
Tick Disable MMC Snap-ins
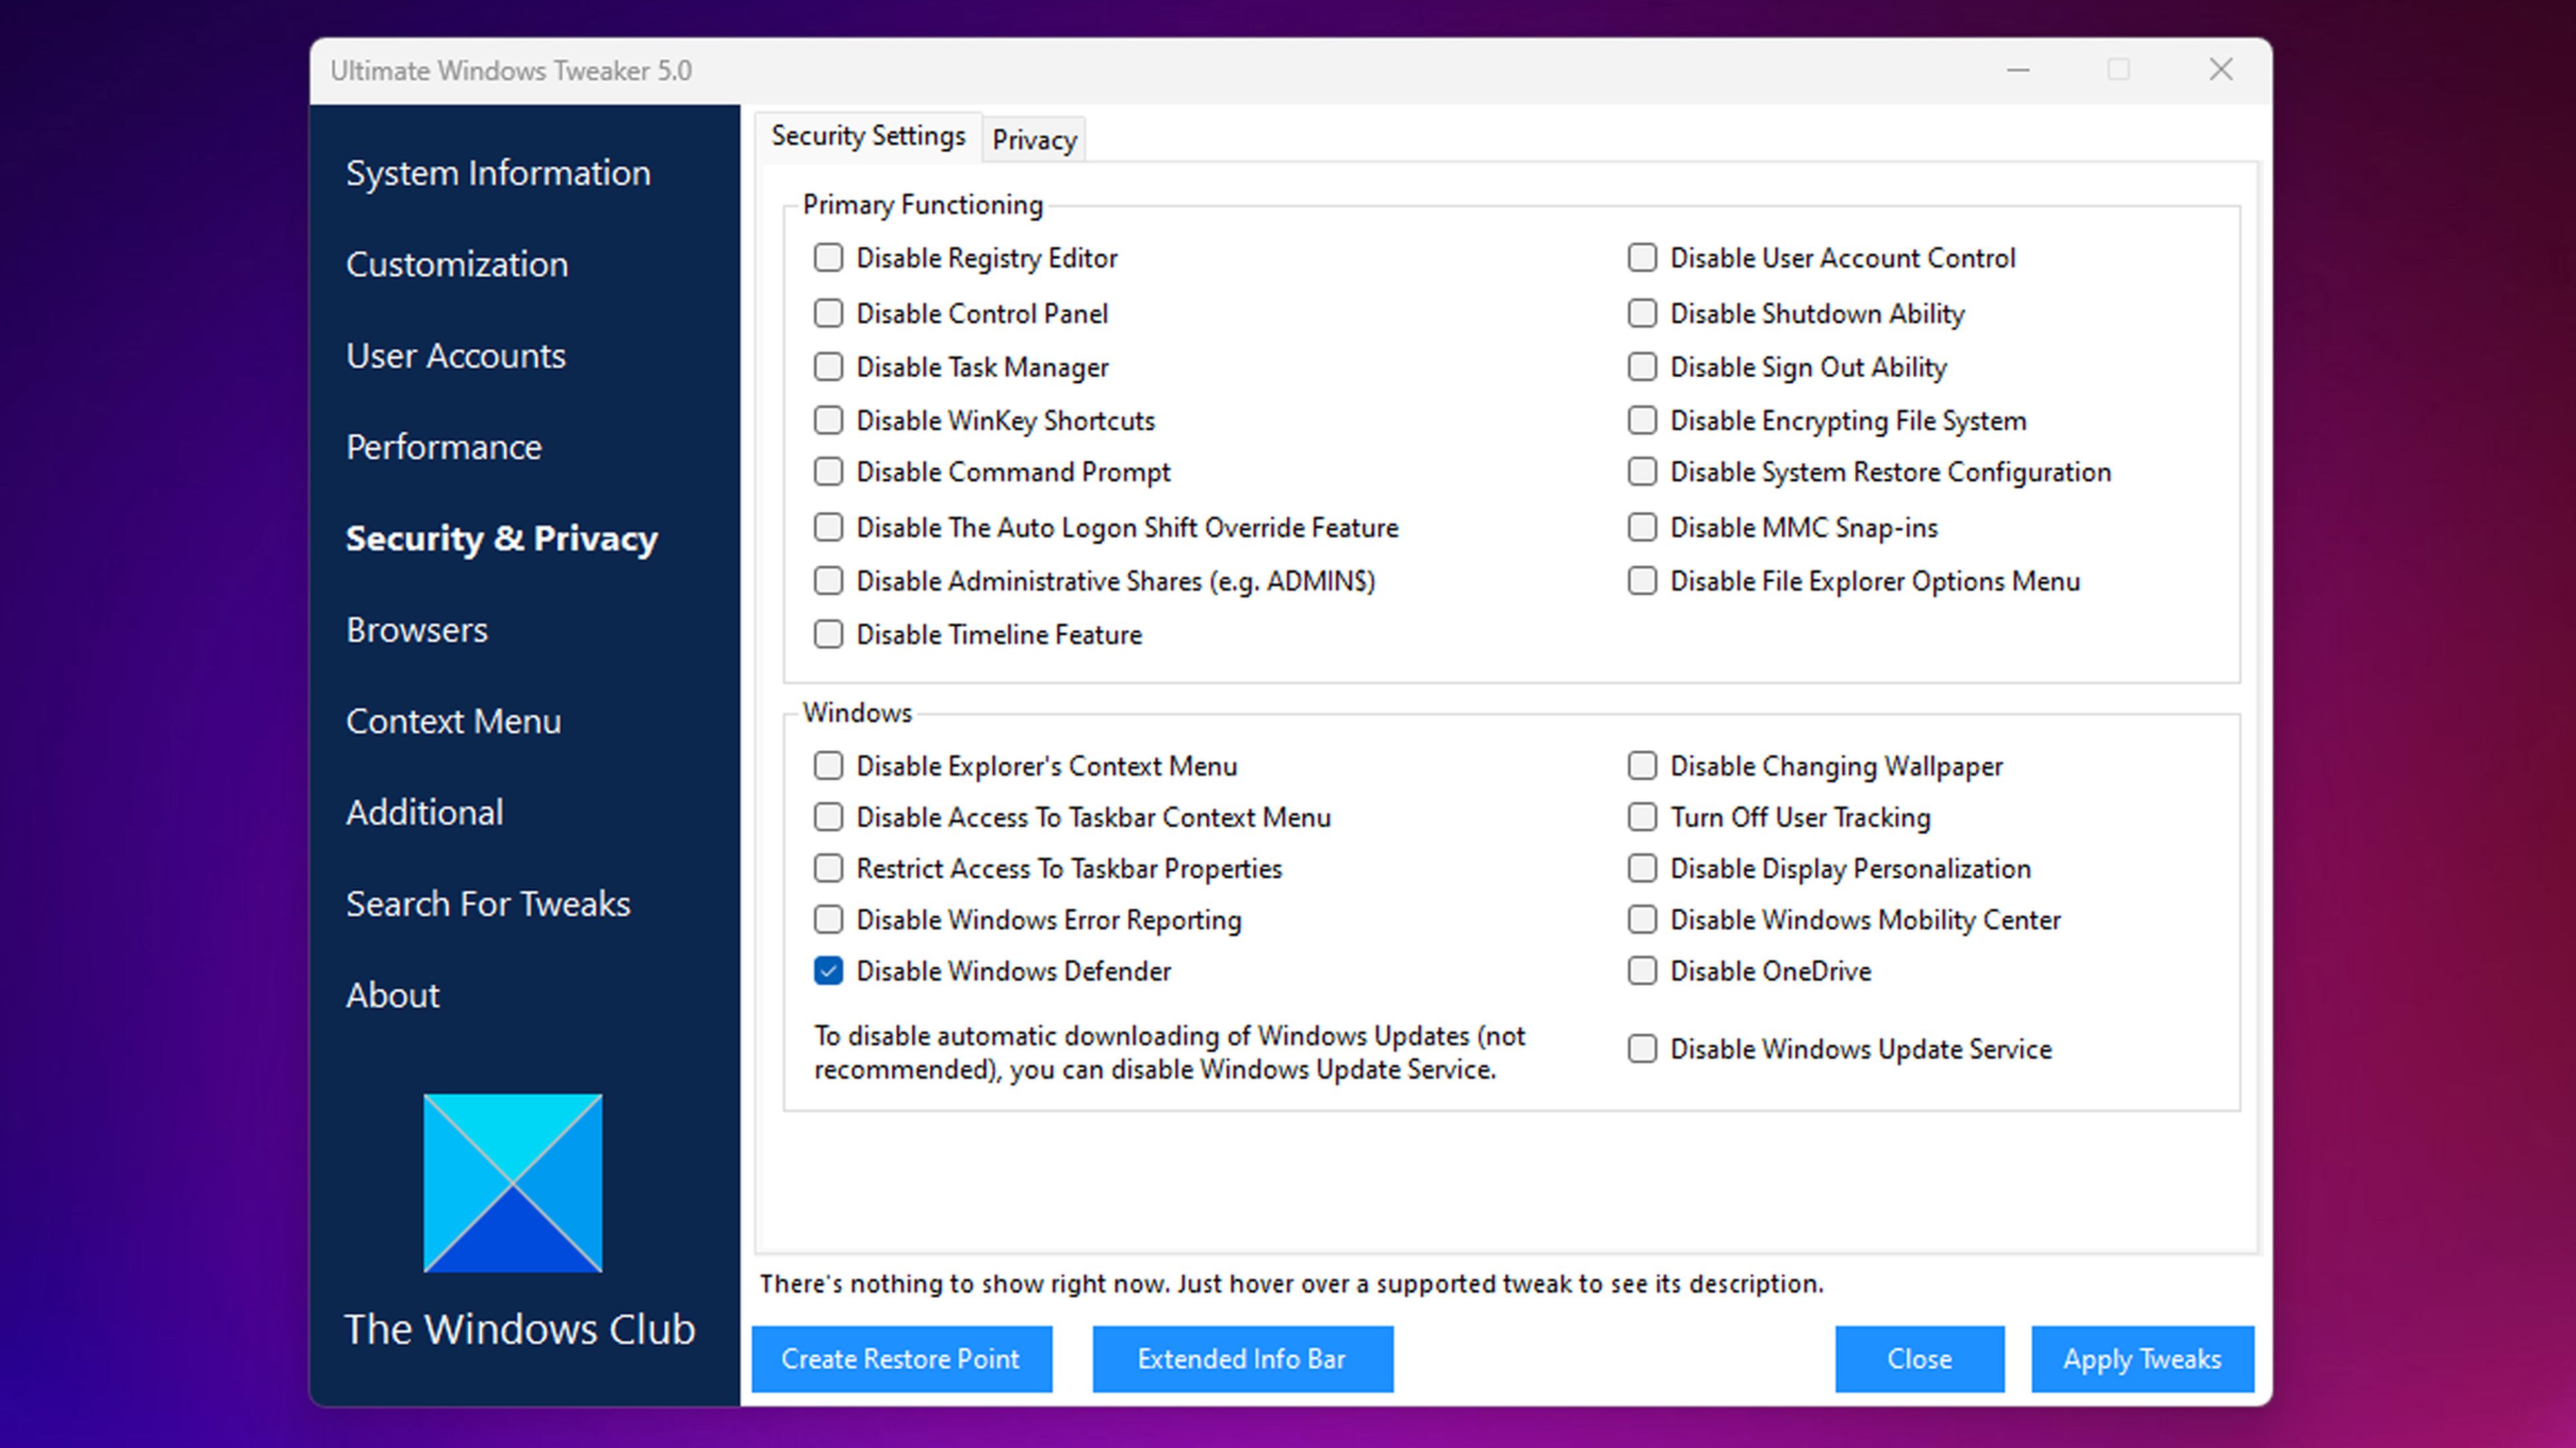(1642, 528)
